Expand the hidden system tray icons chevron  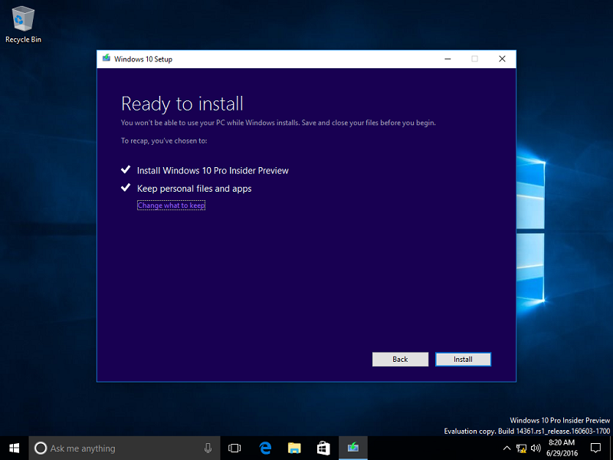pyautogui.click(x=506, y=448)
